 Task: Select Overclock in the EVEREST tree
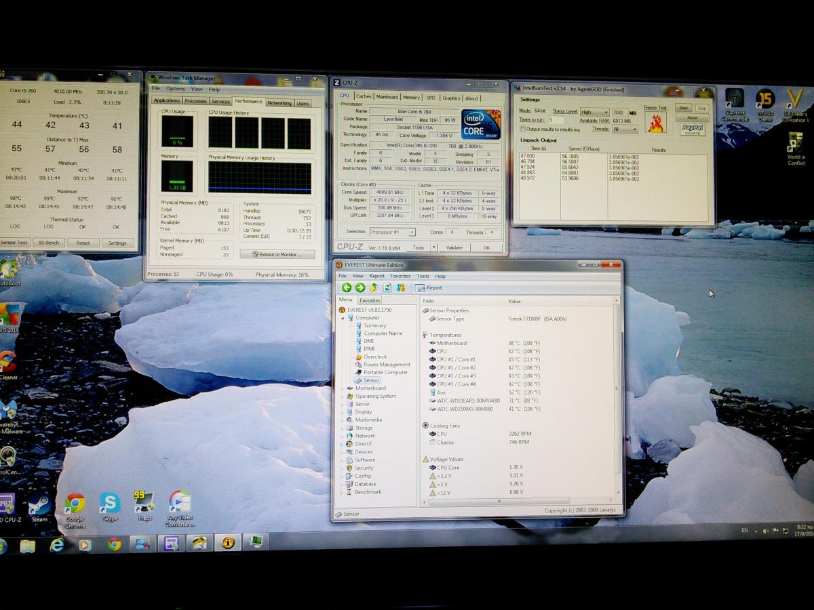tap(375, 357)
